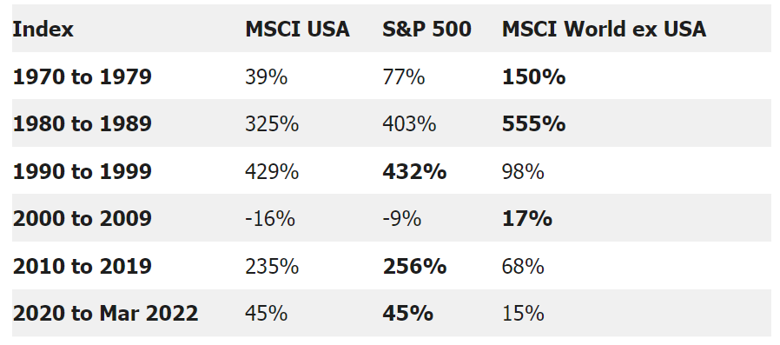Select the 2020 to Mar 2022 label

click(x=105, y=313)
